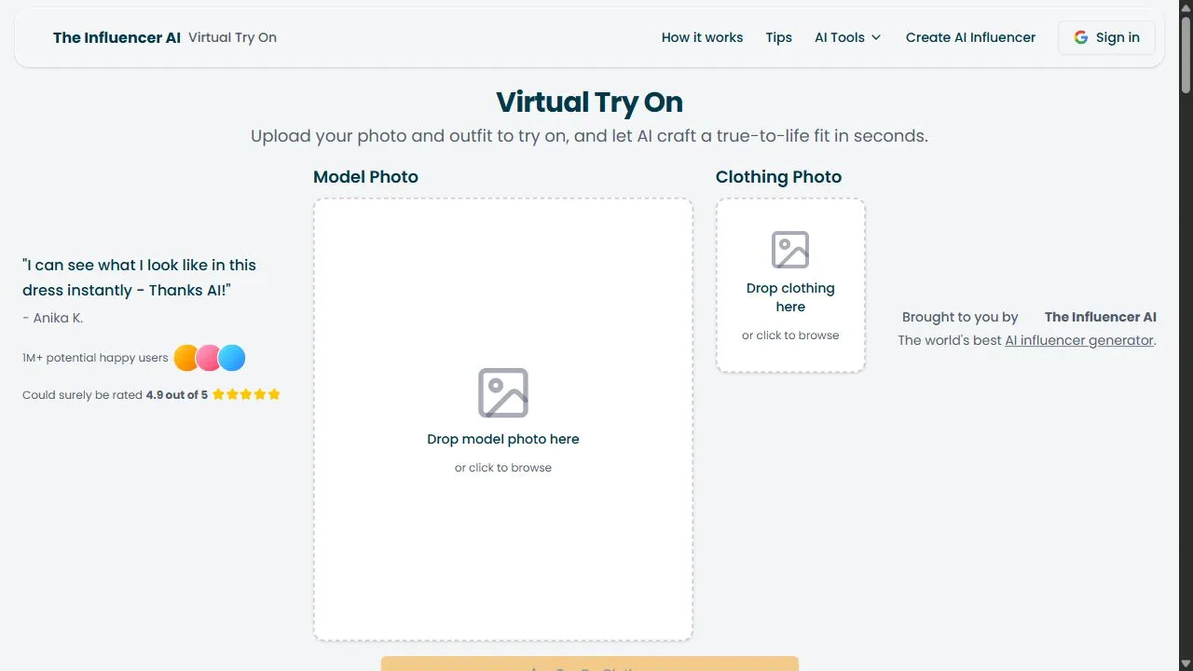The image size is (1193, 671).
Task: Click the 'Upload your photo and outfit' subtitle
Action: tap(589, 136)
